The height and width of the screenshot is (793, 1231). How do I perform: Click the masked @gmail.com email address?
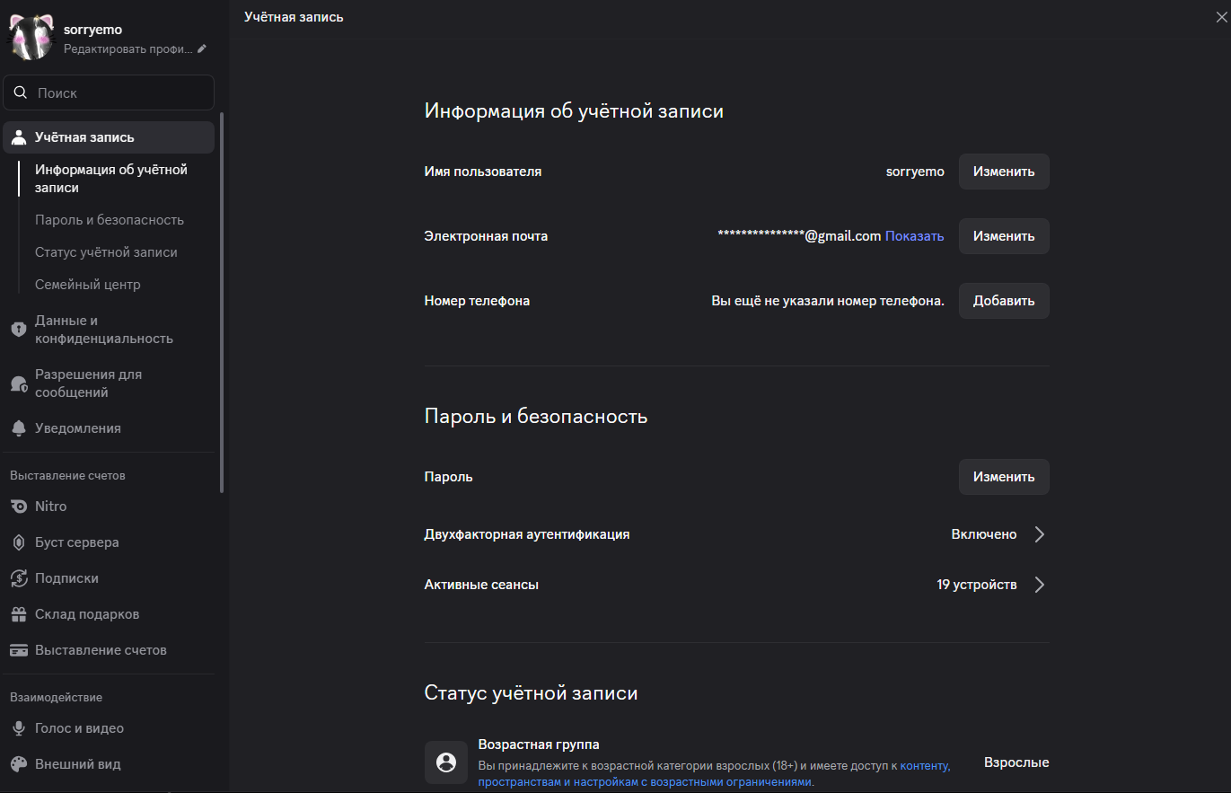tap(799, 236)
